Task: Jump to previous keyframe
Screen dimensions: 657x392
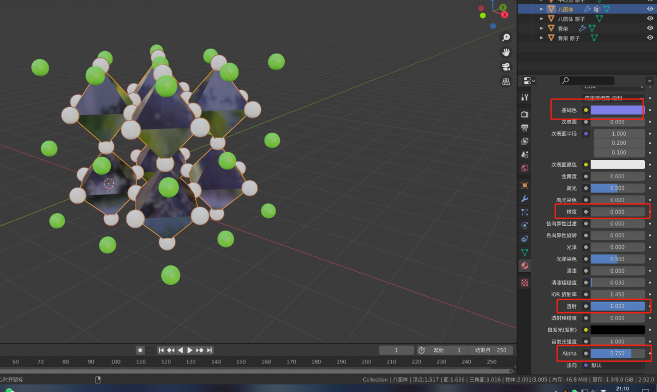Action: tap(171, 350)
